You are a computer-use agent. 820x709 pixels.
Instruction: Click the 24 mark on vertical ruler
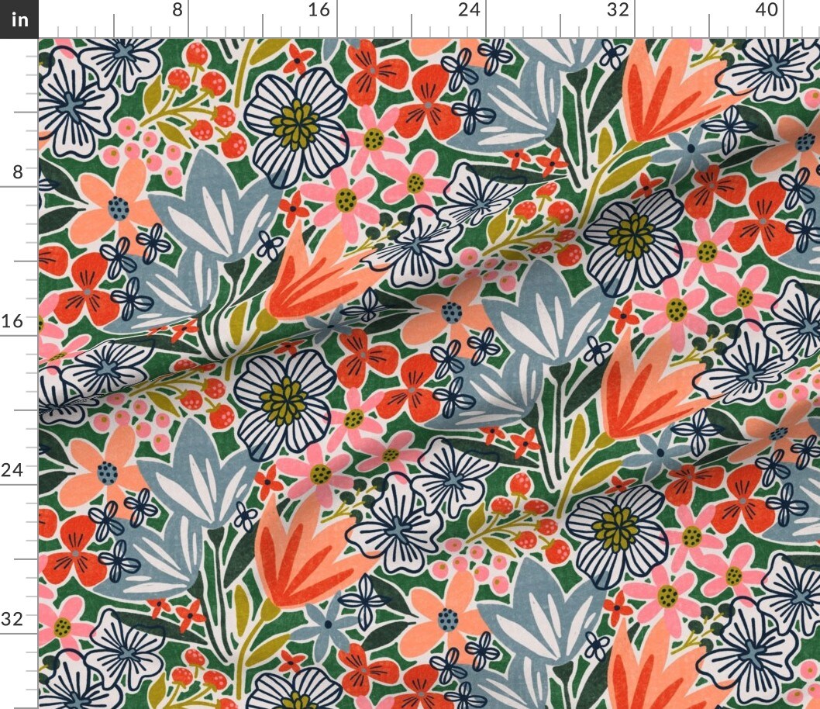(x=14, y=468)
